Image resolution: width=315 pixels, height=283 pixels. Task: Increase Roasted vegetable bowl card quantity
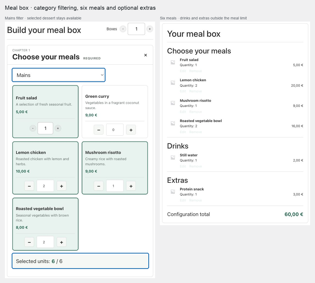pyautogui.click(x=61, y=242)
